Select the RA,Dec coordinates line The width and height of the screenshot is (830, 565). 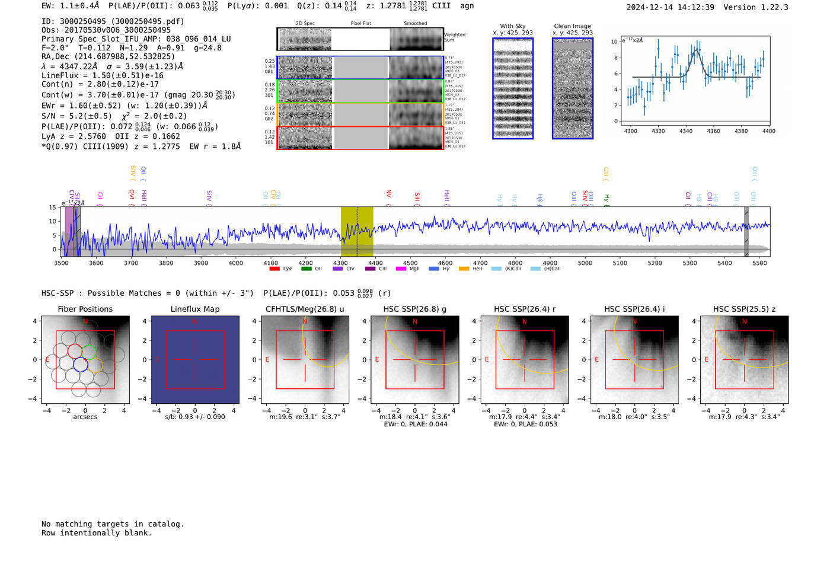pyautogui.click(x=108, y=56)
